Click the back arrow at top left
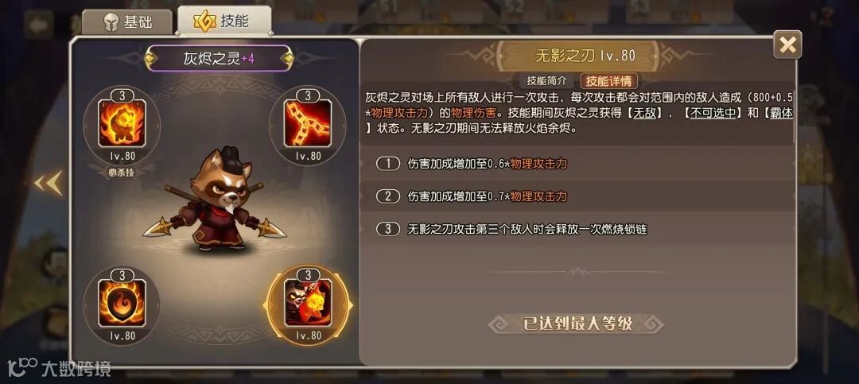The image size is (859, 384). (x=38, y=24)
